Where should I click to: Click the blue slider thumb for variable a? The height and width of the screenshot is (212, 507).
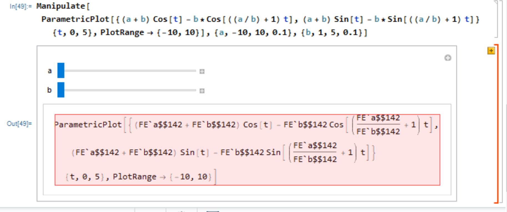point(61,70)
